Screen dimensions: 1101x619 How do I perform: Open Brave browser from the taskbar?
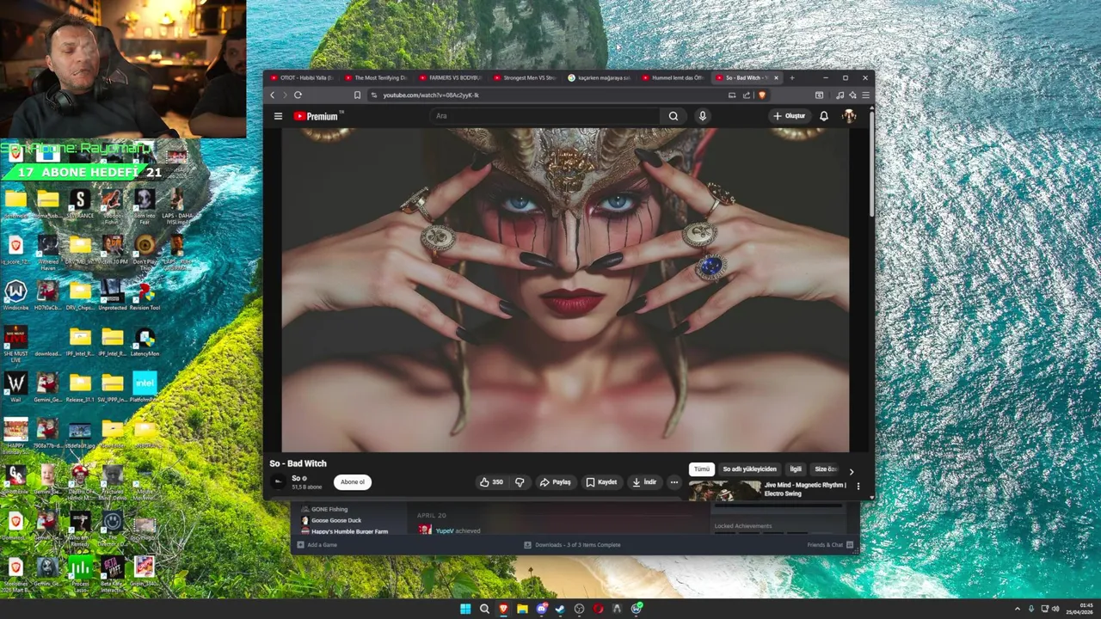503,609
